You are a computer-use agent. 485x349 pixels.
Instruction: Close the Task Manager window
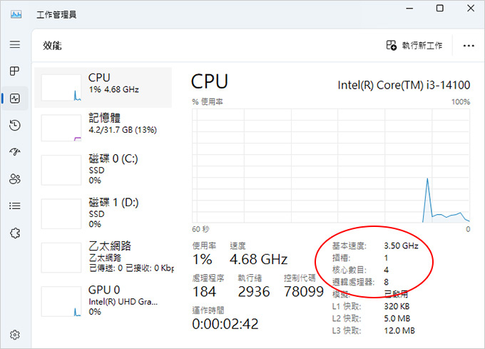(x=471, y=9)
